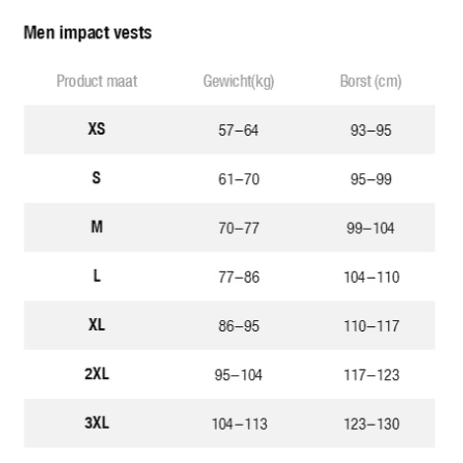463x463 pixels.
Task: Pick the 2XL size label
Action: (x=97, y=373)
